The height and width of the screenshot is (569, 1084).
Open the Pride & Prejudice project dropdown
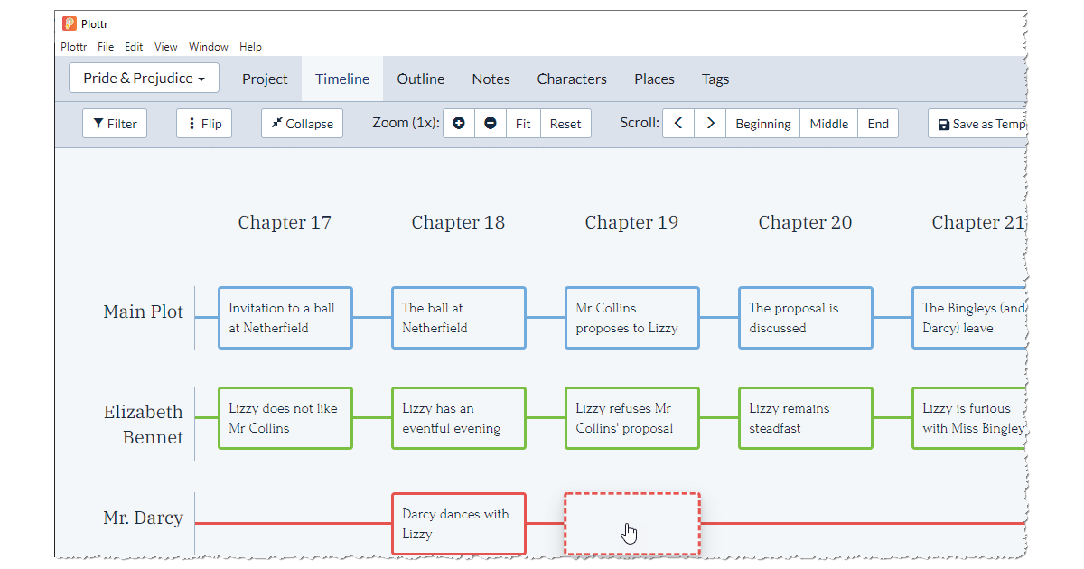pos(145,78)
